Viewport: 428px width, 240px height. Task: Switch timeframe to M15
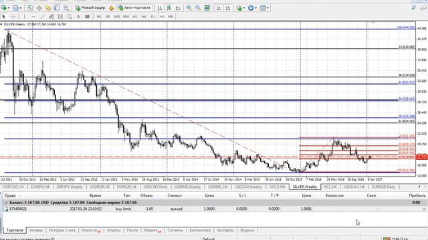[x=117, y=17]
